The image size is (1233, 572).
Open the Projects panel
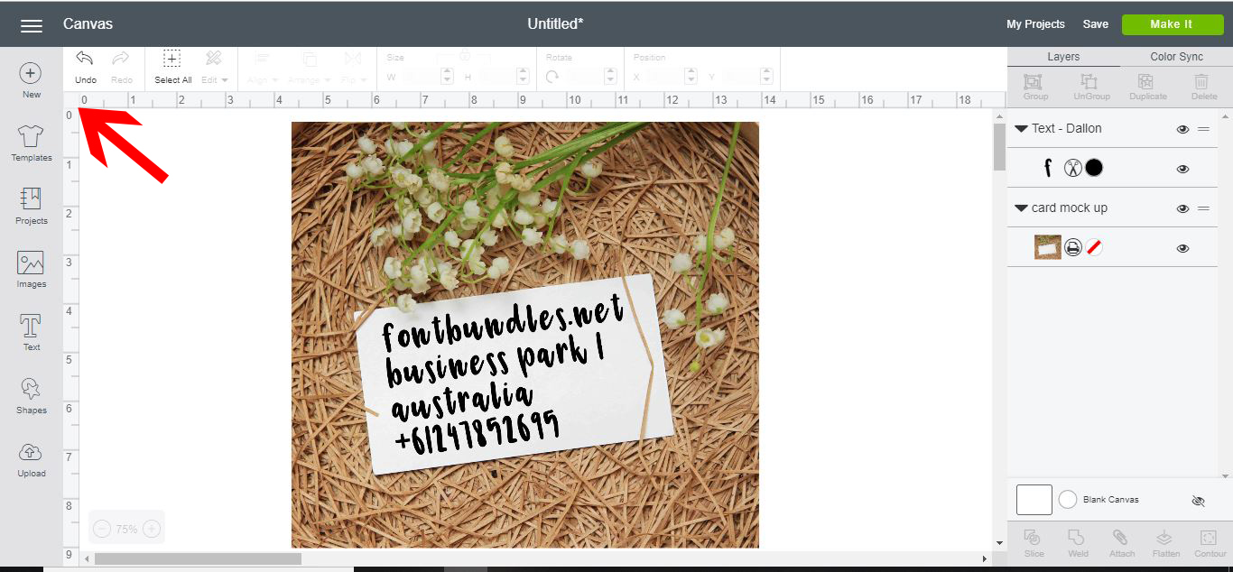tap(31, 206)
